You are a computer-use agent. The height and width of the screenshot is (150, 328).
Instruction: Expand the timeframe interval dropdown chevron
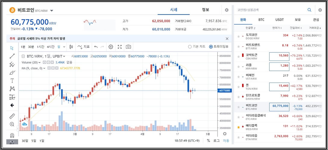[64, 47]
